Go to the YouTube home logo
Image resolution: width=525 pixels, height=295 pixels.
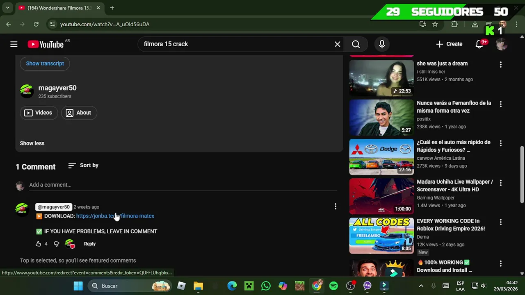point(46,44)
